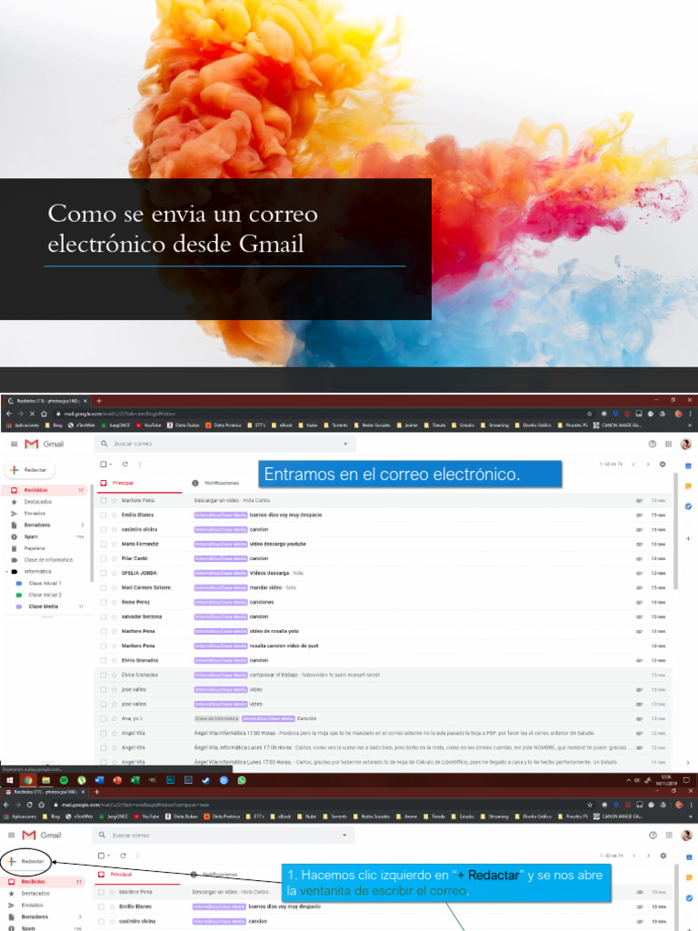
Task: Bookmark page with star icon in first browser address bar
Action: [x=589, y=414]
